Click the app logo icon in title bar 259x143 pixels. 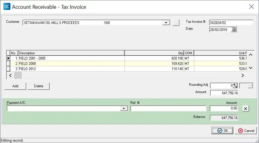(x=7, y=7)
